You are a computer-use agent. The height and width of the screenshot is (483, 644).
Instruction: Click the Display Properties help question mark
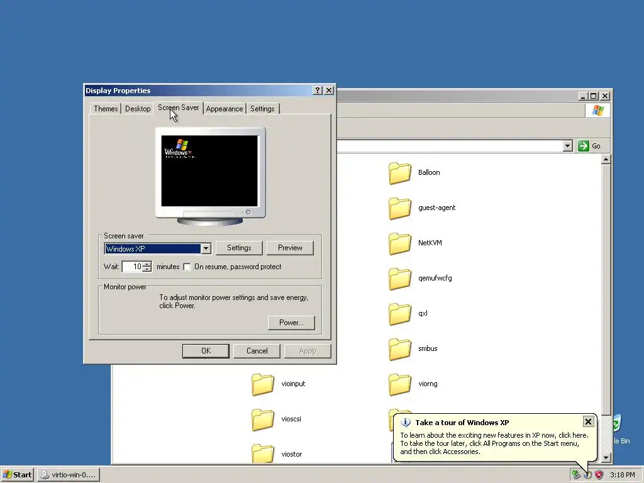coord(318,91)
